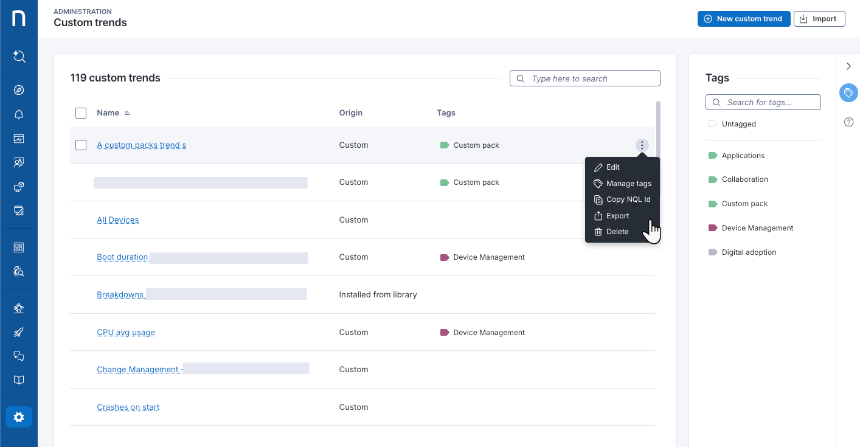This screenshot has height=447, width=860.
Task: Click the book icon in left sidebar
Action: 19,380
